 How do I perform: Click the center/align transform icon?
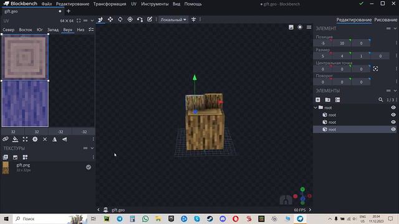point(194,19)
